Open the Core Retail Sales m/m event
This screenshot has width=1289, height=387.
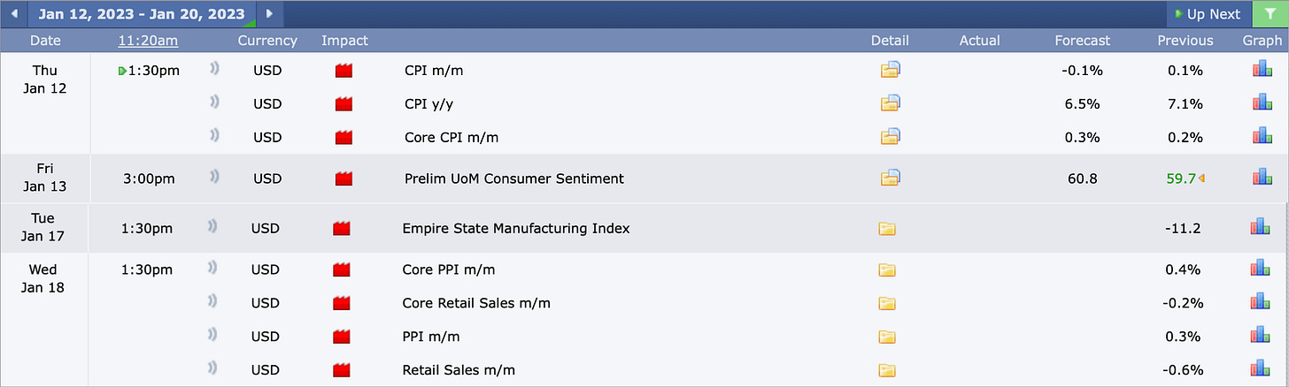tap(475, 303)
